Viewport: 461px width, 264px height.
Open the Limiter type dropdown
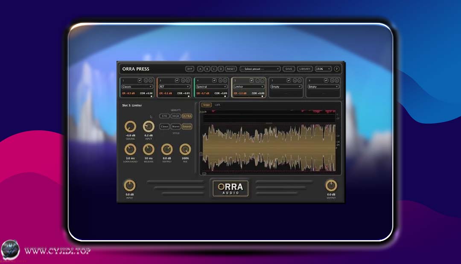tap(249, 87)
